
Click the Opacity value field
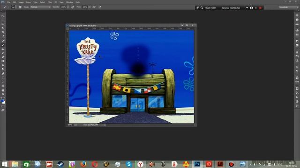63,7
